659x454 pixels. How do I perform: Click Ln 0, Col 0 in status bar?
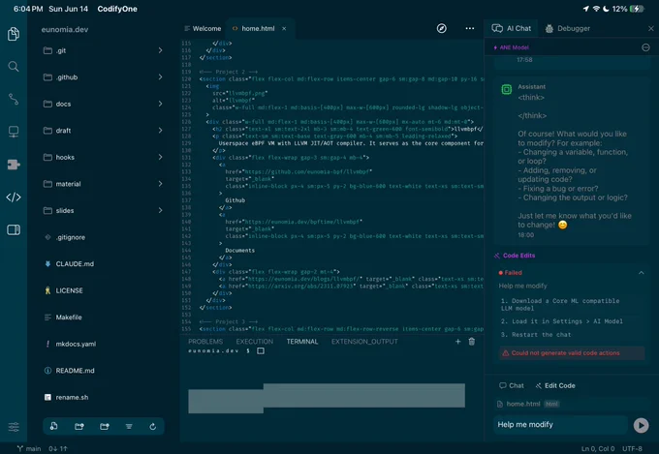(x=598, y=448)
